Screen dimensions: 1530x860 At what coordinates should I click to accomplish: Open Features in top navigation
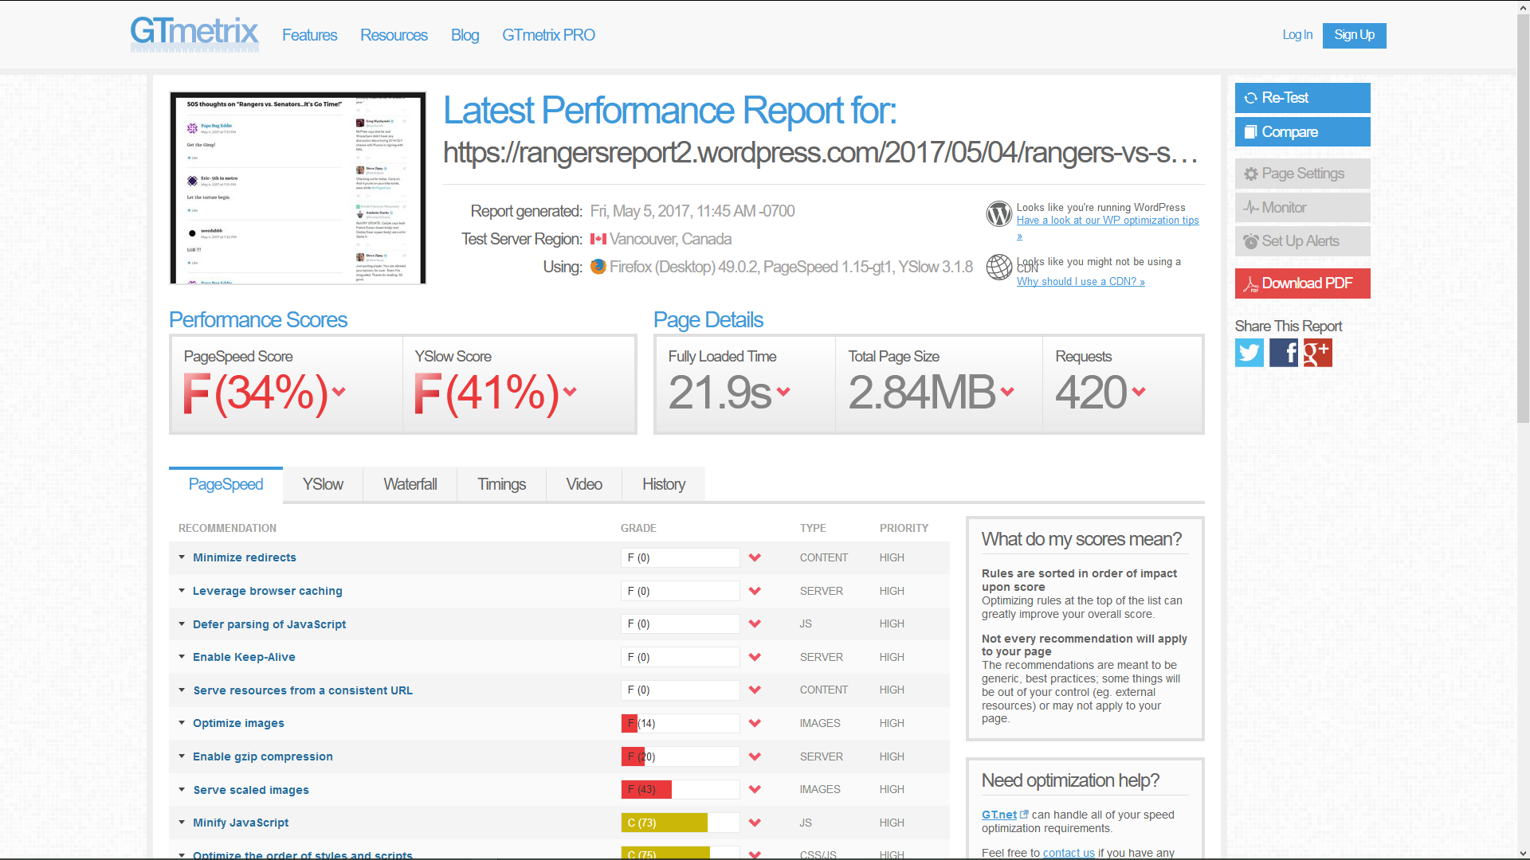pyautogui.click(x=310, y=35)
